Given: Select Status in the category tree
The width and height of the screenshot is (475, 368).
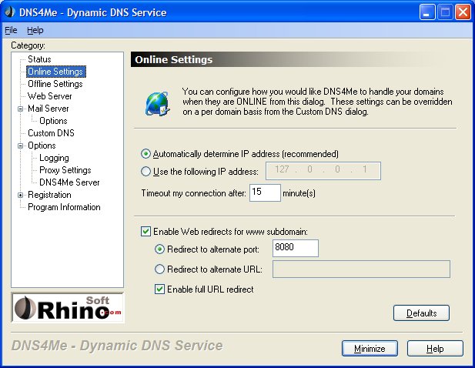Looking at the screenshot, I should (39, 59).
